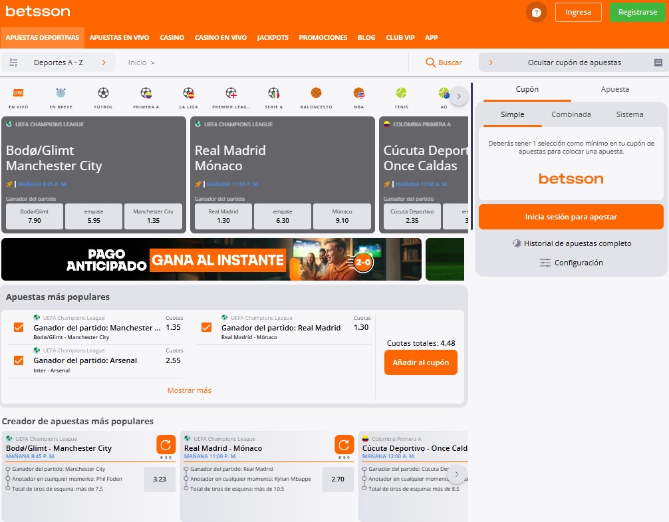This screenshot has height=522, width=669.
Task: Select the Combinada bet type tab
Action: pos(571,114)
